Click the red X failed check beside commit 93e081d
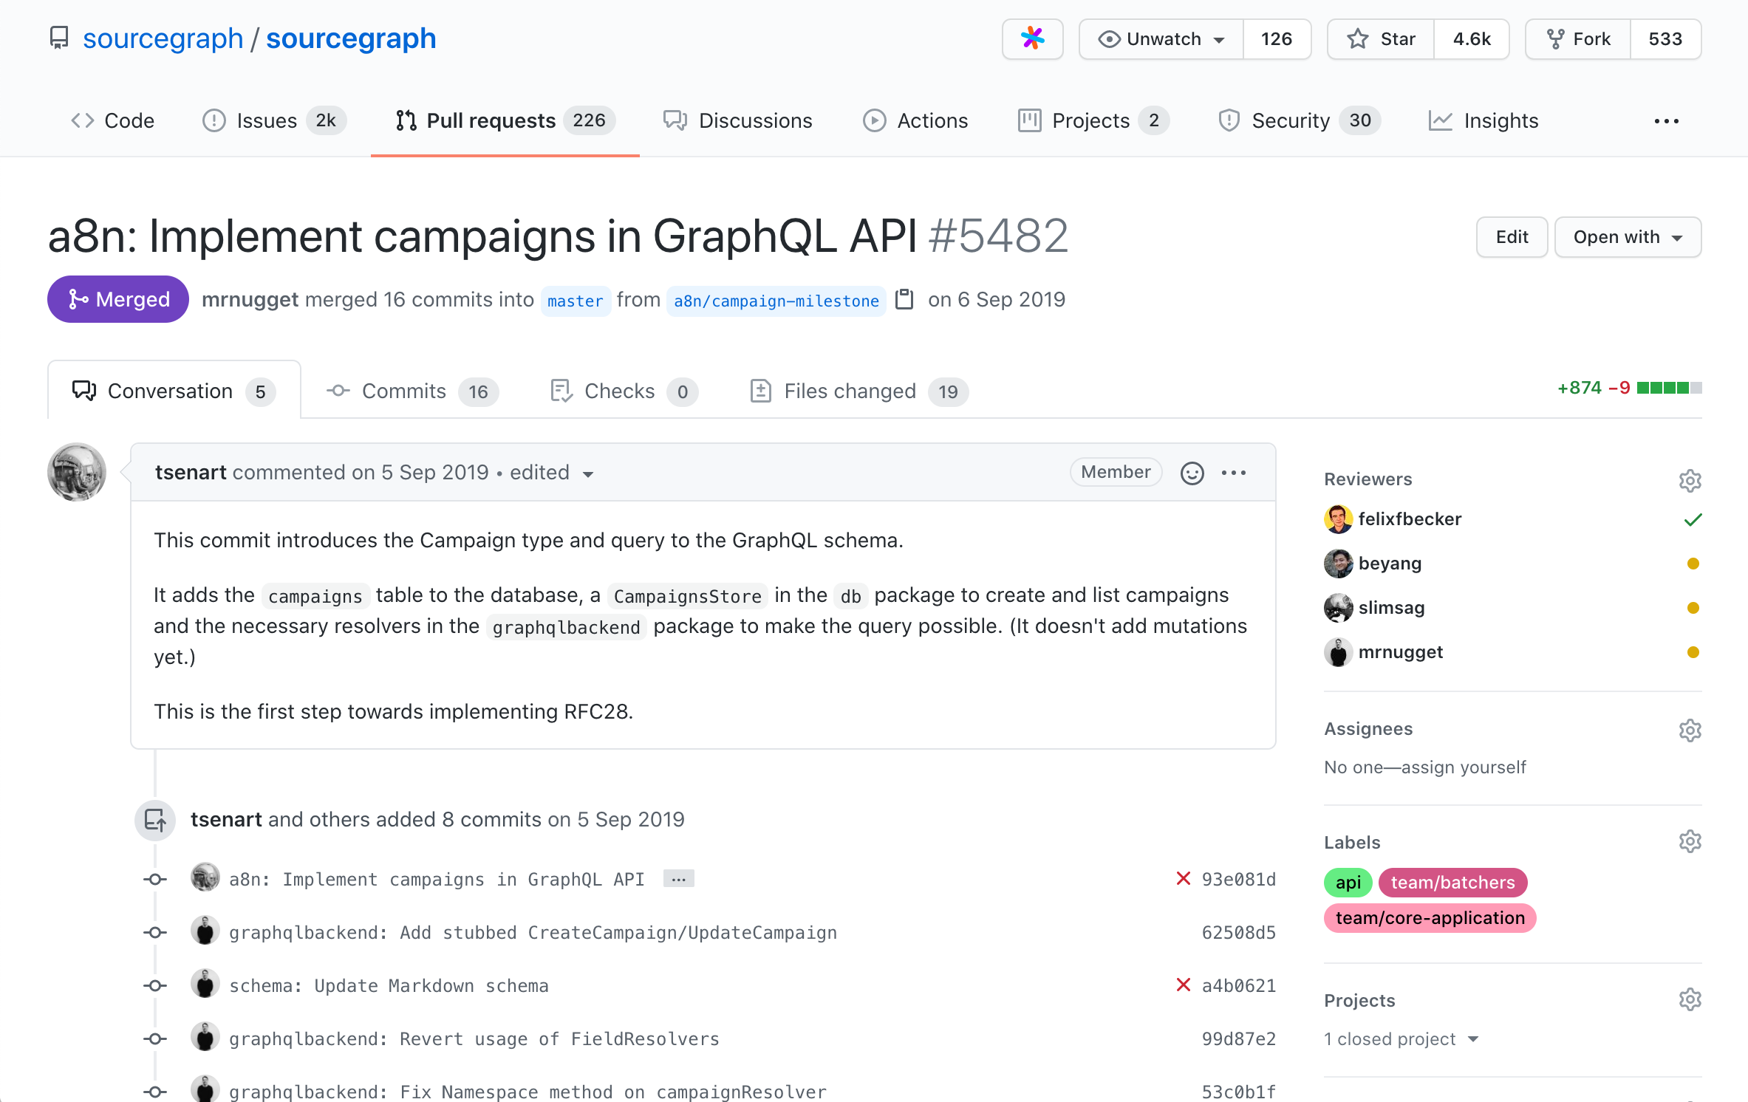 point(1184,878)
